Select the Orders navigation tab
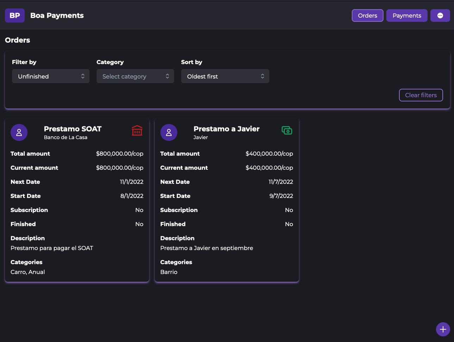 [367, 15]
